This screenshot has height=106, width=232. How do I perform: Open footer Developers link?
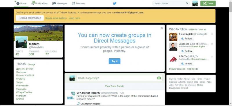click(x=175, y=88)
